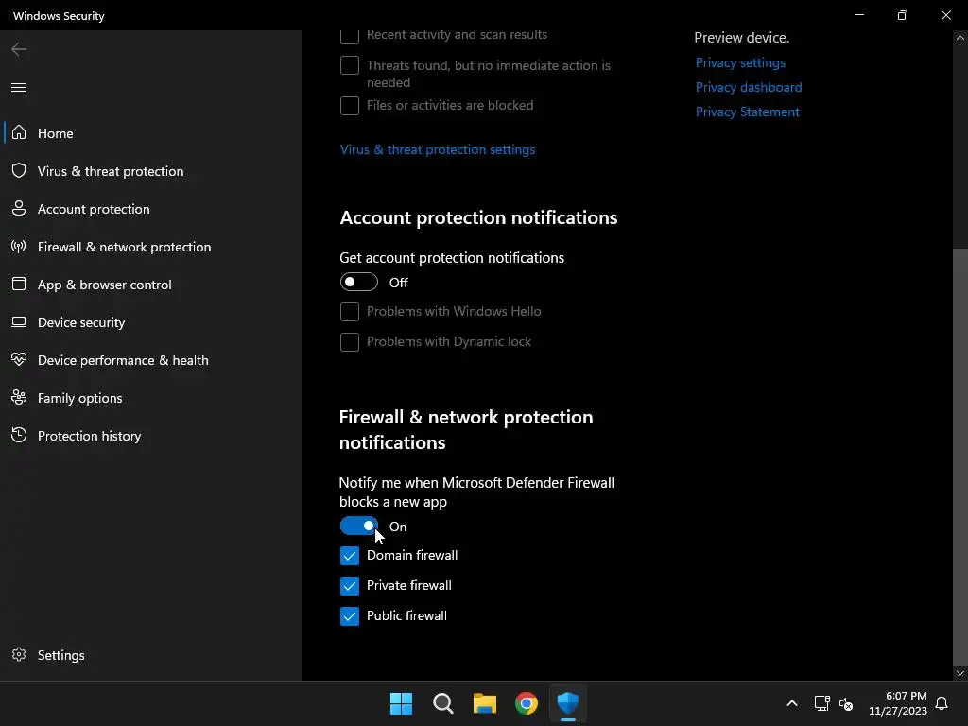Open taskbar Search magnifier
The image size is (968, 726).
point(443,703)
